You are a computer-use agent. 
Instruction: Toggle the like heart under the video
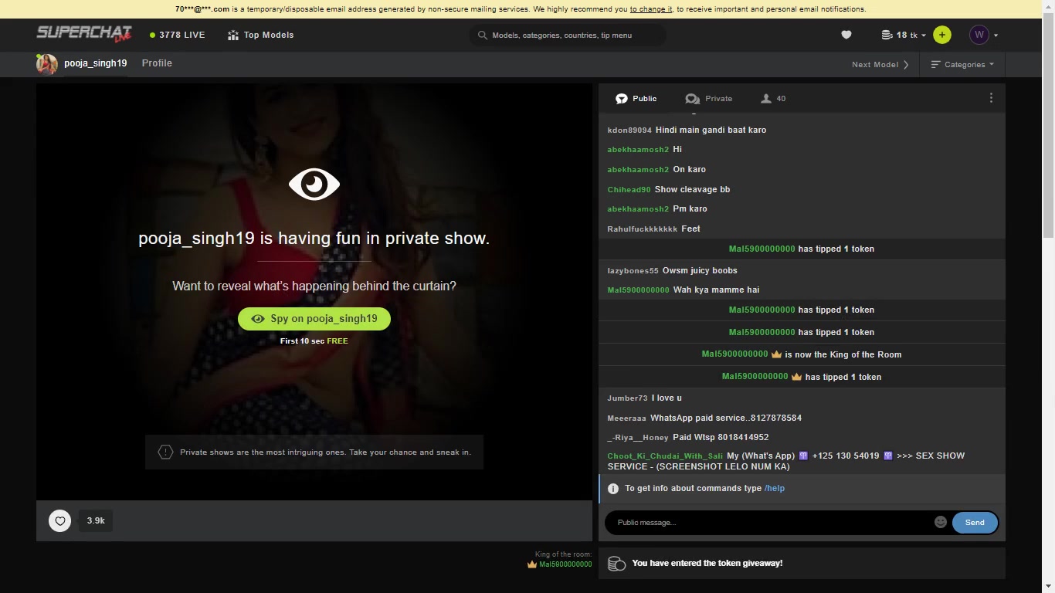[x=60, y=520]
